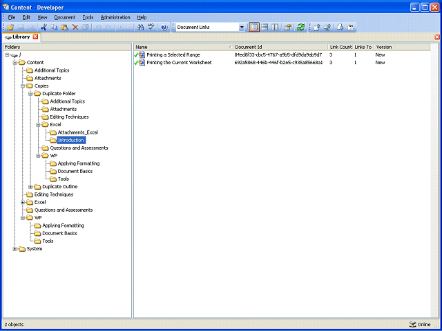Click the disabled Save toolbar icon
The image size is (442, 331).
click(x=21, y=28)
